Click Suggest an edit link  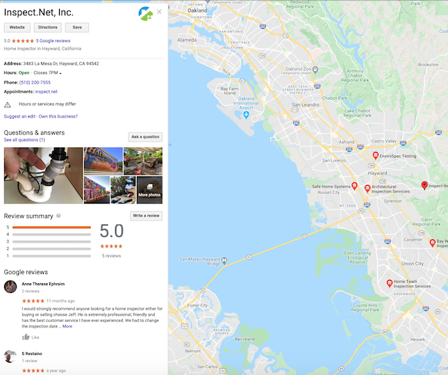19,116
